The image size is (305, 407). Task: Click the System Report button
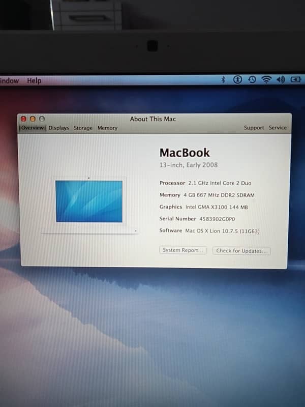183,250
